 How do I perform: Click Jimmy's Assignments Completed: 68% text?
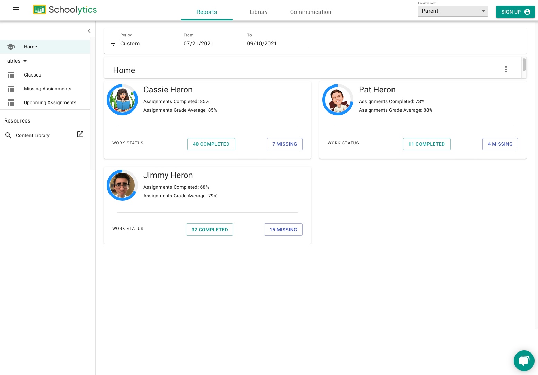point(176,187)
